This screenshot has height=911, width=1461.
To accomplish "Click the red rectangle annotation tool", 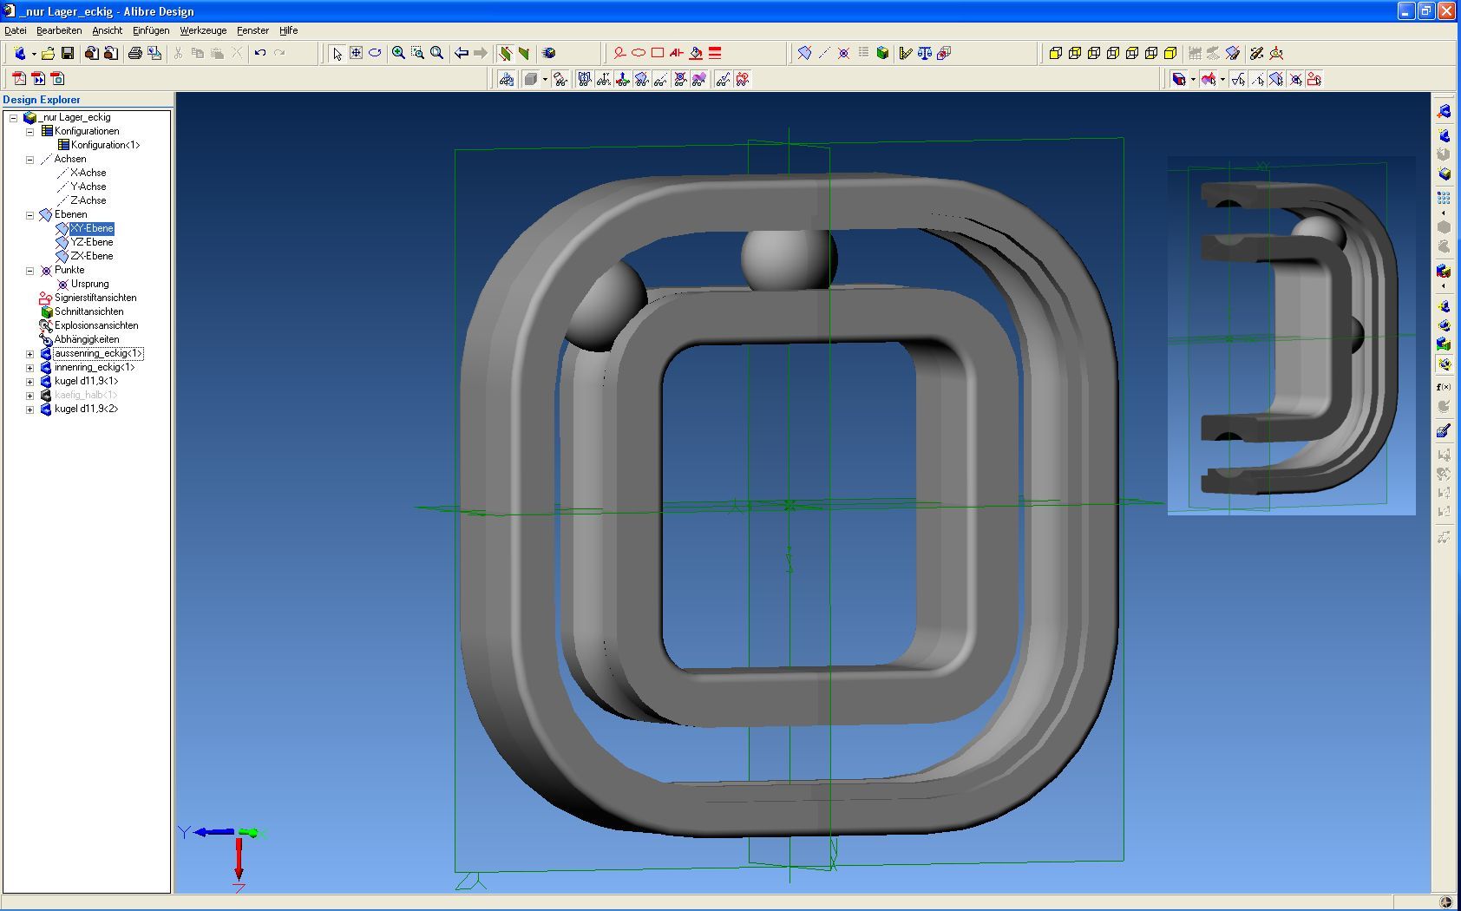I will click(x=658, y=54).
